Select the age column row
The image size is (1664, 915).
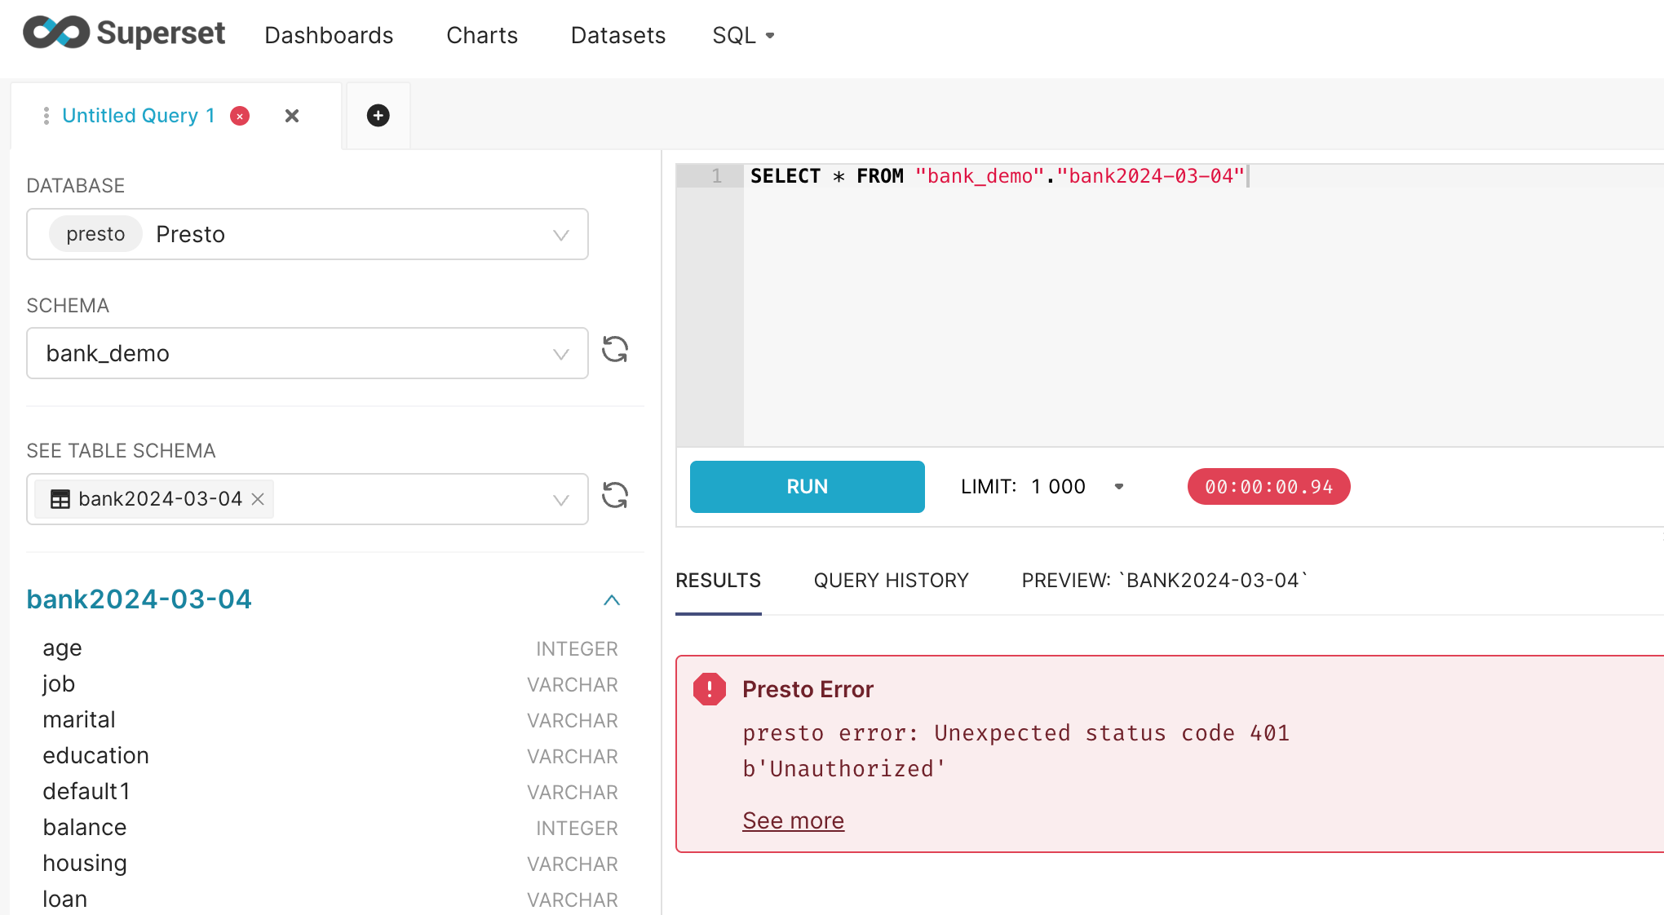pos(330,648)
